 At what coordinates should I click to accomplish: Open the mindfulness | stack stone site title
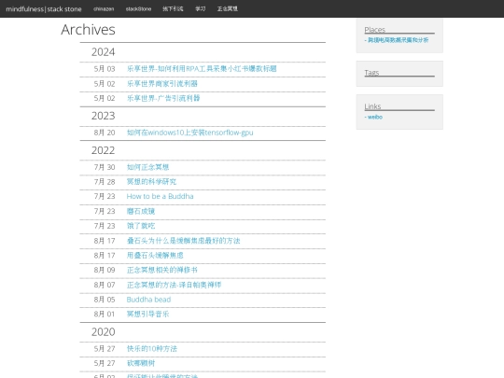44,9
